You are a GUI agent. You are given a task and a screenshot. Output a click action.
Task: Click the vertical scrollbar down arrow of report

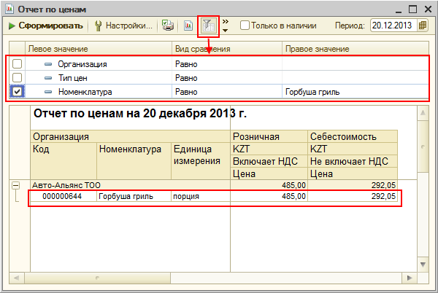pos(420,265)
